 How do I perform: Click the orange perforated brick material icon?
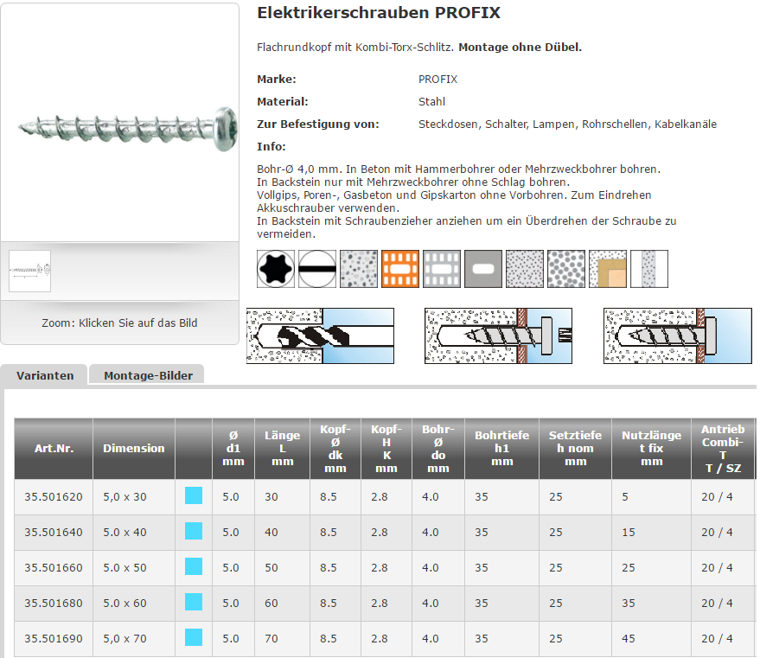coord(400,269)
